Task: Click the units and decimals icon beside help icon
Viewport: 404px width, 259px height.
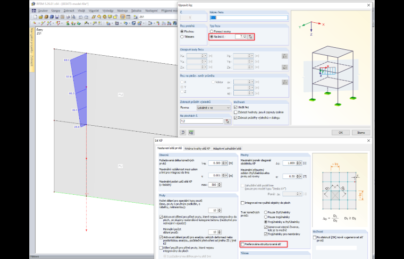Action: point(191,133)
